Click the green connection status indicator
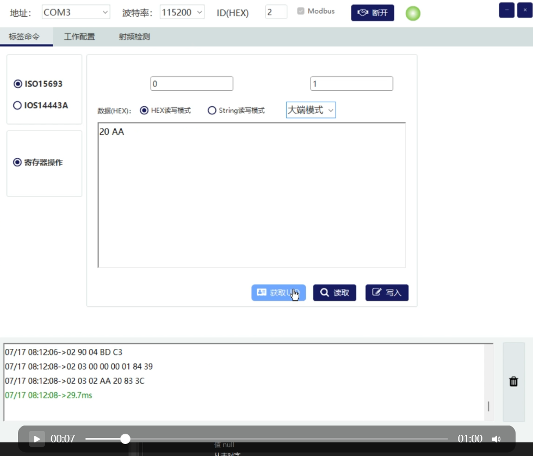Viewport: 533px width, 456px height. 413,13
